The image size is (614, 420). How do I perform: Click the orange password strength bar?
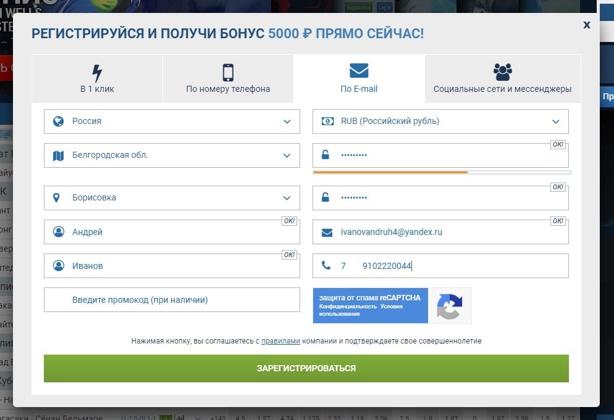[390, 172]
